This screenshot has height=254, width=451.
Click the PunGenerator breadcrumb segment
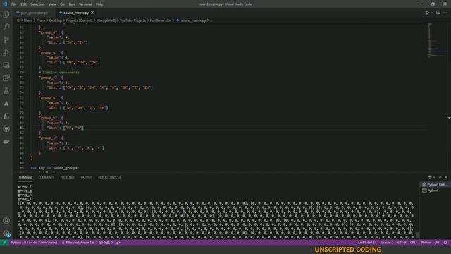[160, 20]
